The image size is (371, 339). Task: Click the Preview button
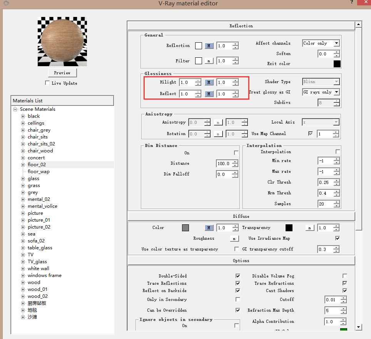point(62,73)
